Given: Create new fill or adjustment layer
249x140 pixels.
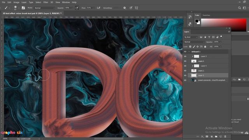Looking at the screenshot, I should (x=212, y=136).
